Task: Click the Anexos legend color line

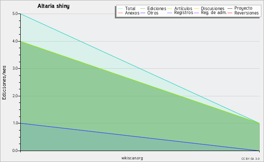Action: 120,13
